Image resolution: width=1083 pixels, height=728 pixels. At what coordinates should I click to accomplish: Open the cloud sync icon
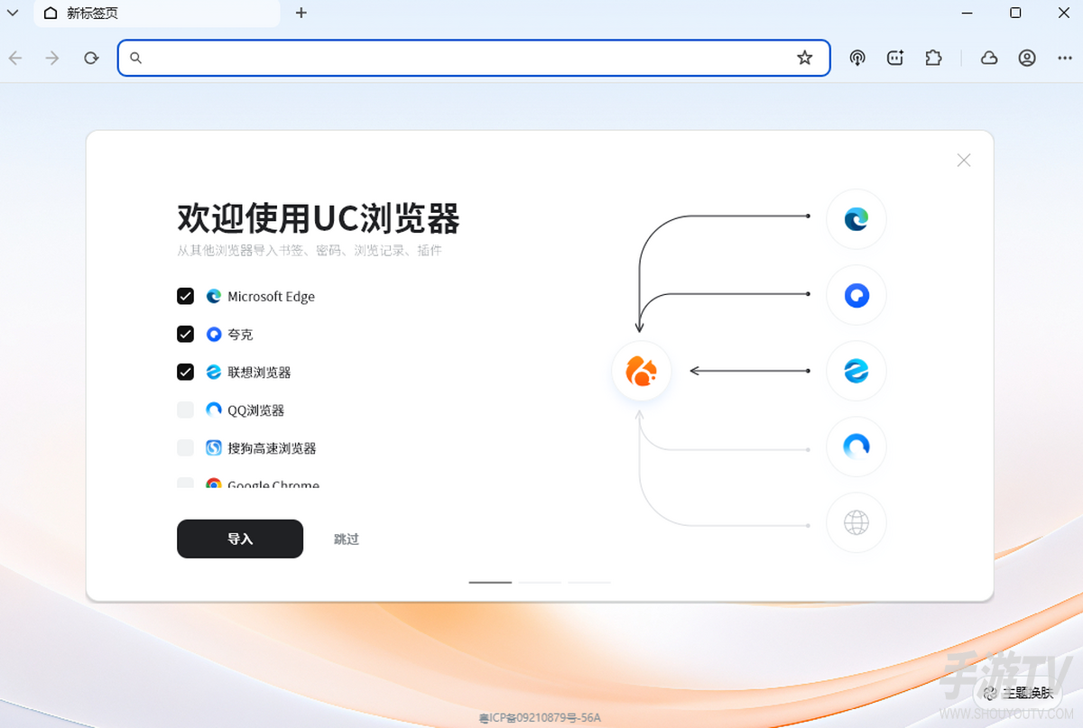(989, 58)
